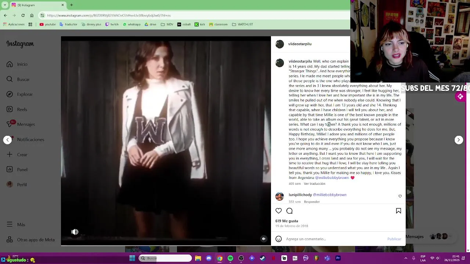This screenshot has width=470, height=264.
Task: Show hidden system tray icons
Action: (x=406, y=258)
